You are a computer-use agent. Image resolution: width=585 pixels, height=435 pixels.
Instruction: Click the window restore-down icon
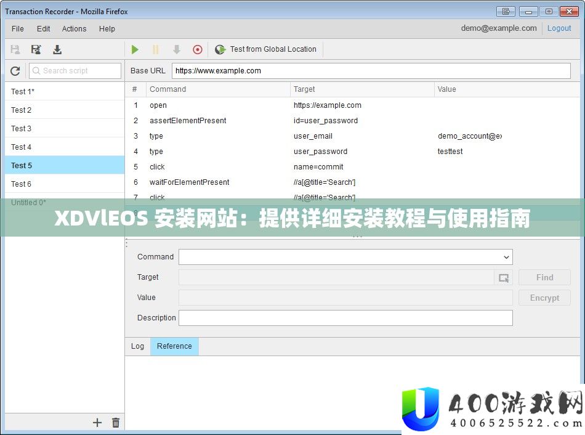click(549, 12)
